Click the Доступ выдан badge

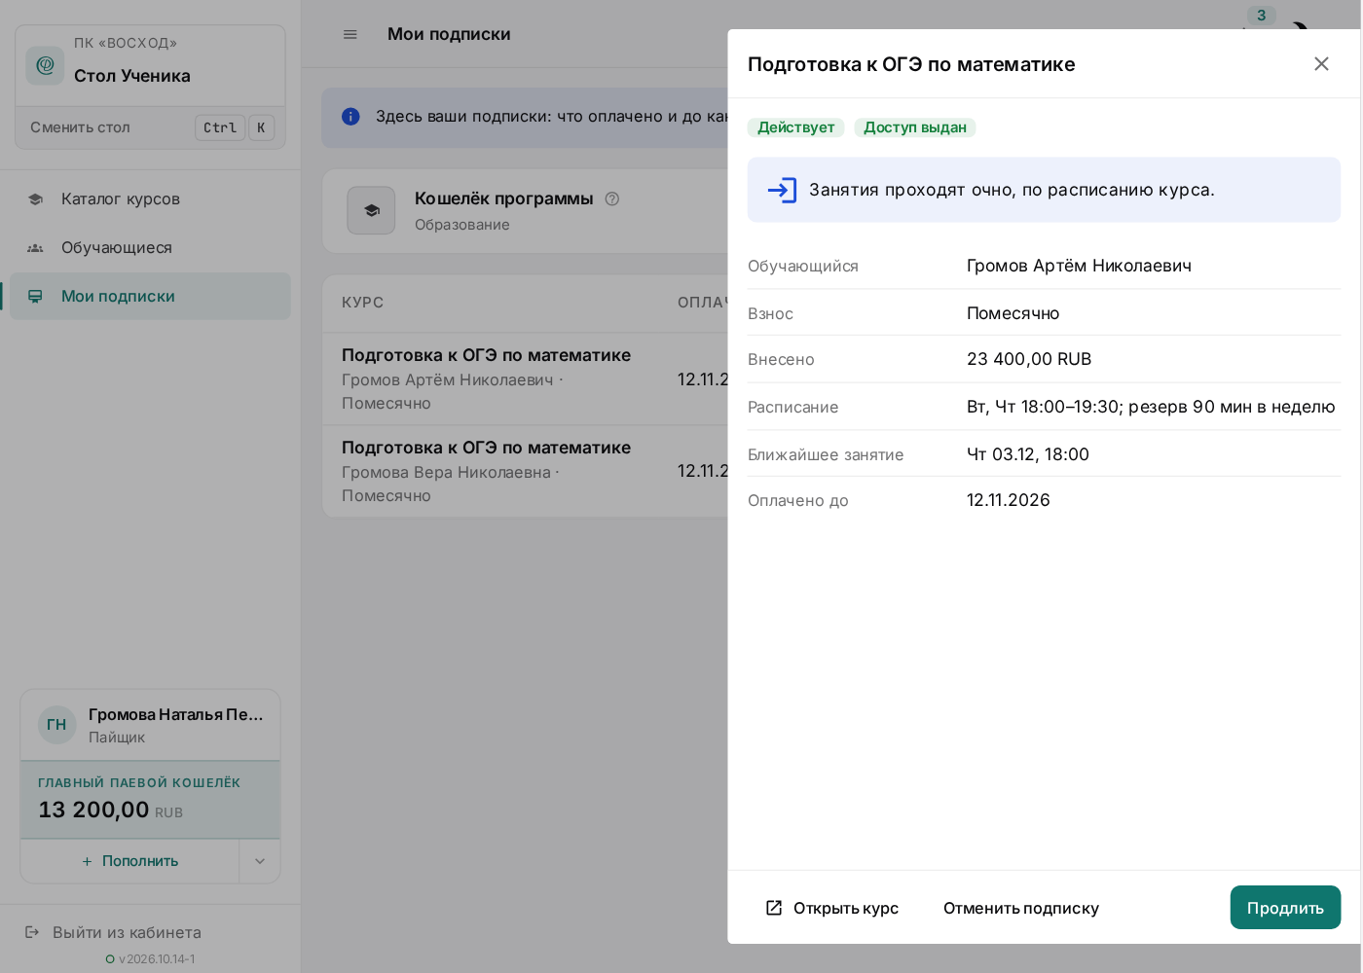(x=915, y=127)
